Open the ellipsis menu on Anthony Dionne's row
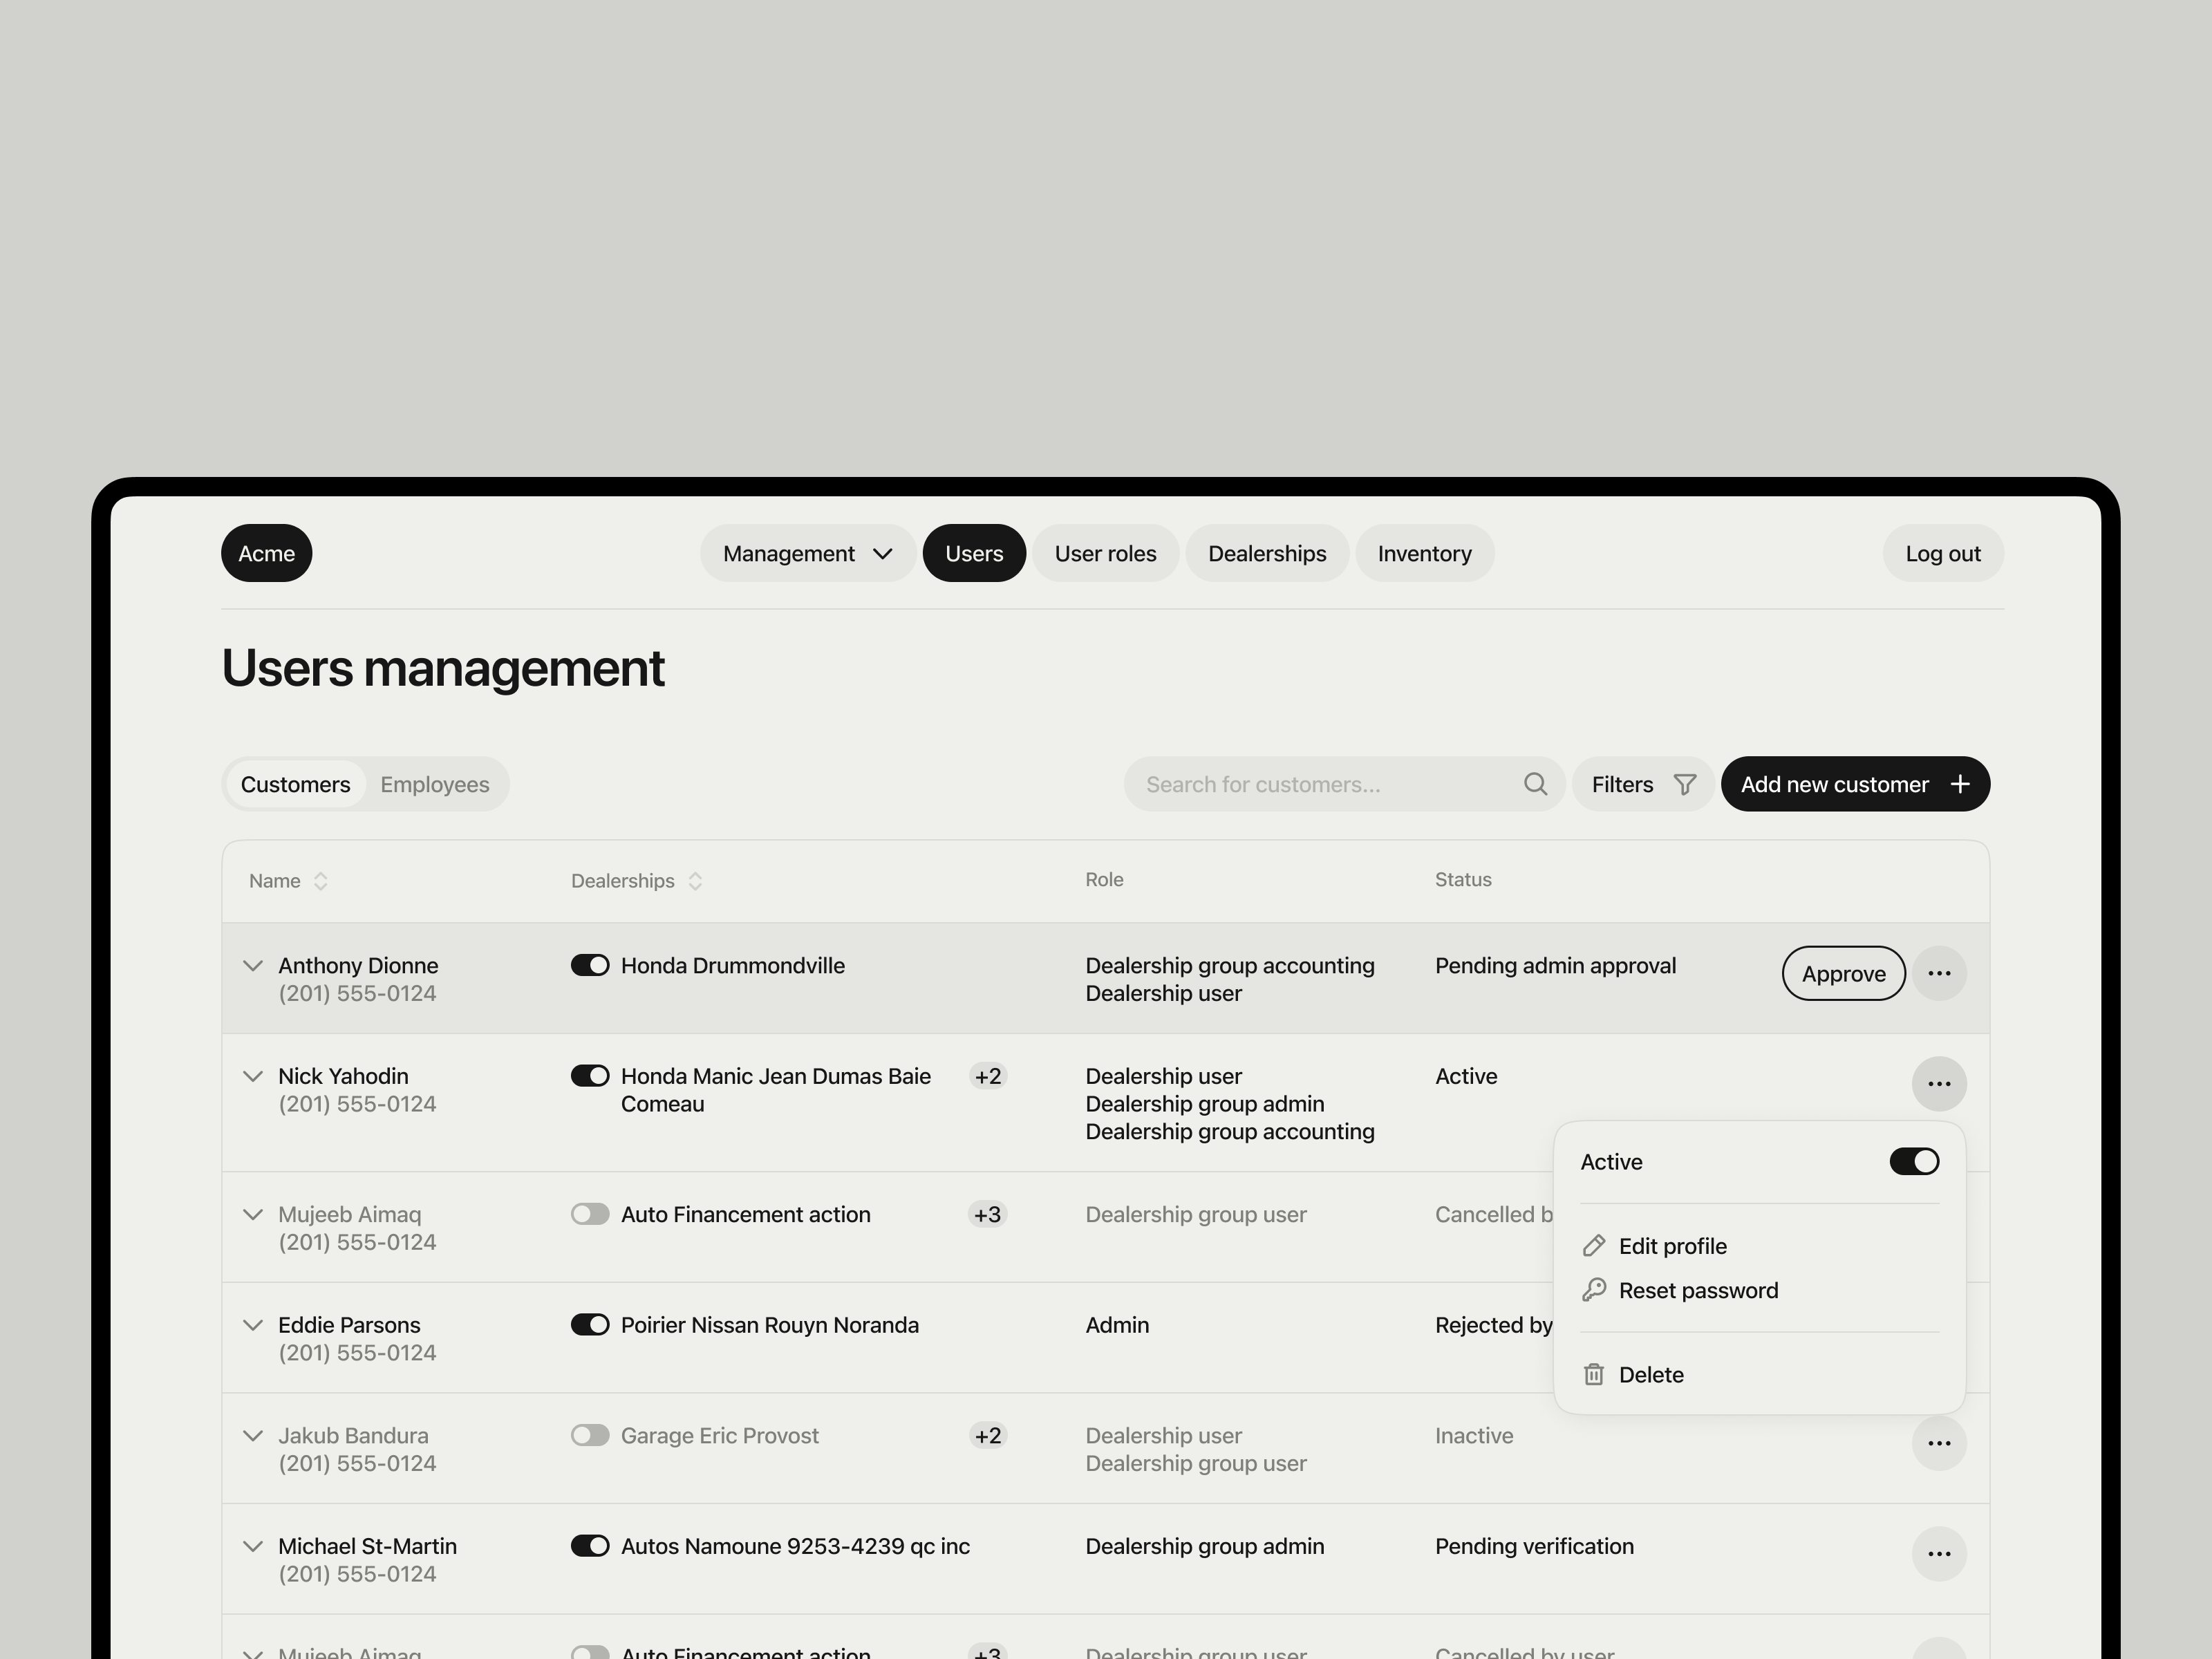2212x1659 pixels. (1939, 973)
